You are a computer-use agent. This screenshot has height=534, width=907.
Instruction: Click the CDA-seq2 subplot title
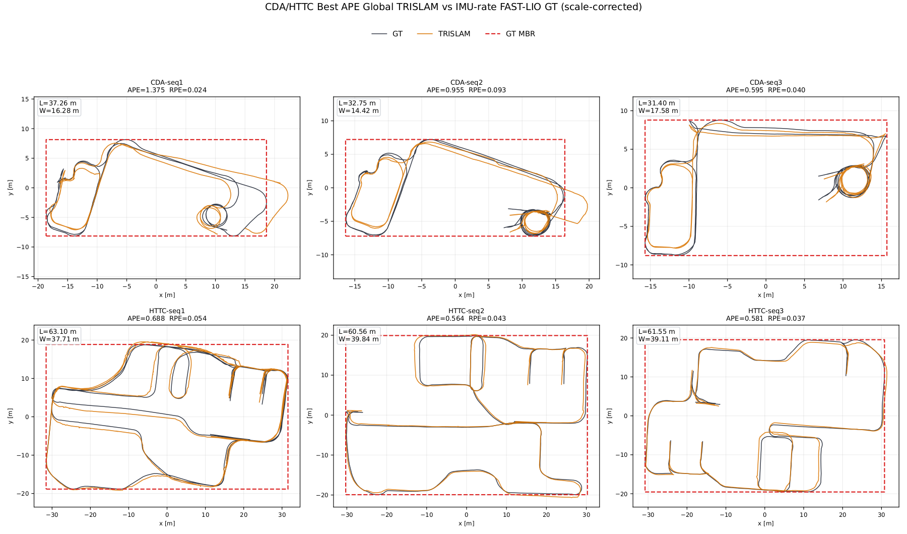(x=467, y=83)
